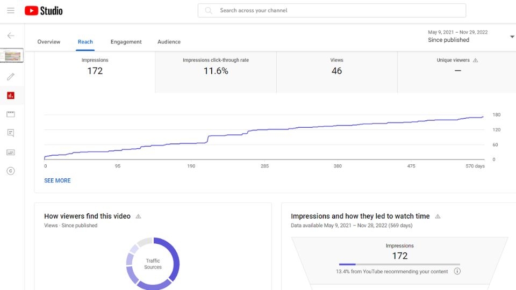This screenshot has width=516, height=290.
Task: Switch to the Audience tab
Action: (169, 42)
